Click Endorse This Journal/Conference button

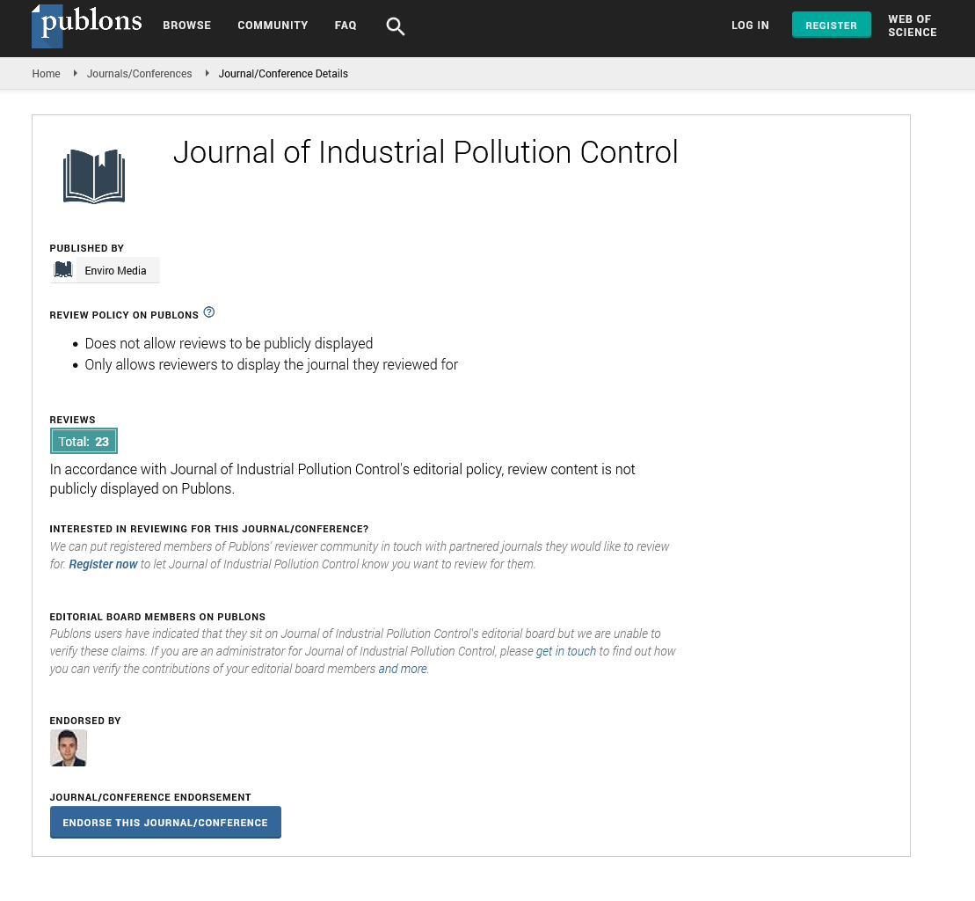[165, 823]
